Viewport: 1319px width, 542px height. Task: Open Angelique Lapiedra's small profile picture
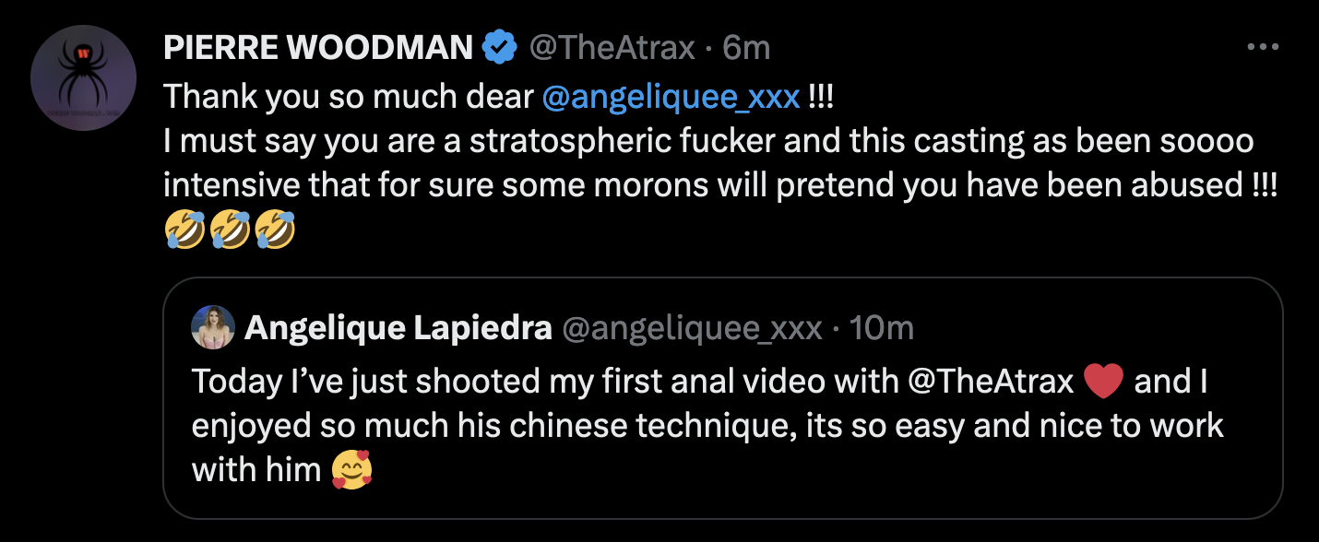213,327
